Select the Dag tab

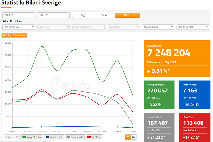pyautogui.click(x=83, y=15)
